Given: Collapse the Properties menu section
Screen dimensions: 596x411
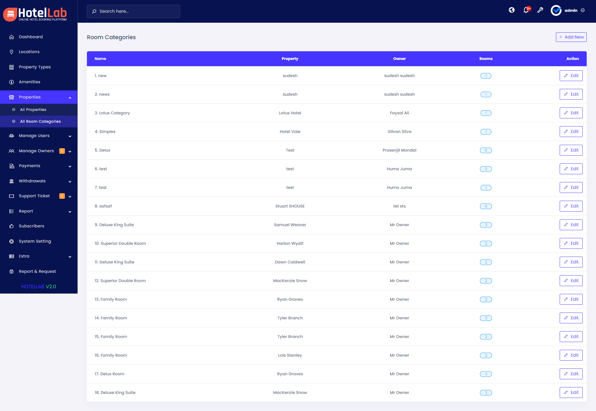Looking at the screenshot, I should tap(70, 98).
